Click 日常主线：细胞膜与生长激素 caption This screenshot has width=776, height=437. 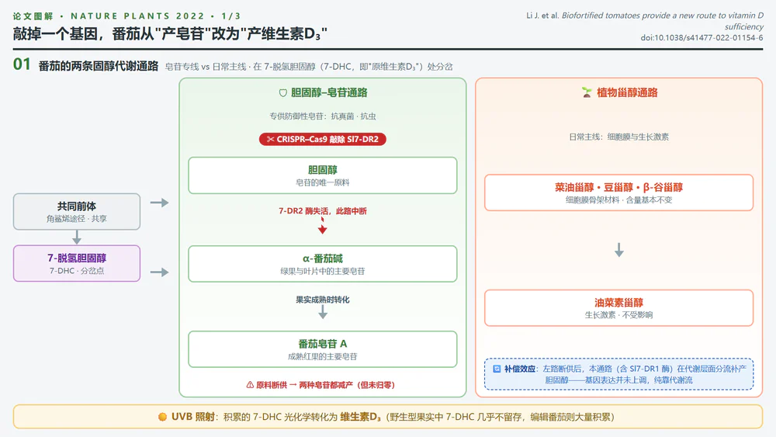coord(619,137)
